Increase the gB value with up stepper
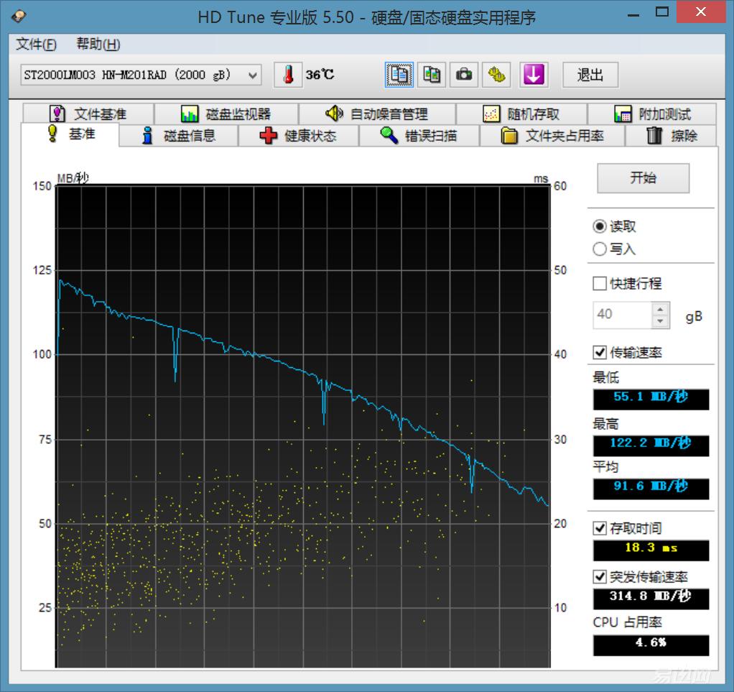Viewport: 734px width, 692px height. tap(660, 308)
